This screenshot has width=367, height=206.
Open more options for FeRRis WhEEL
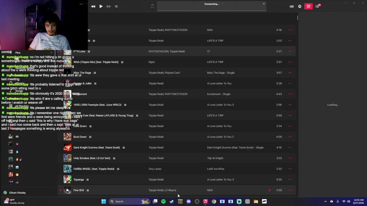(x=290, y=169)
